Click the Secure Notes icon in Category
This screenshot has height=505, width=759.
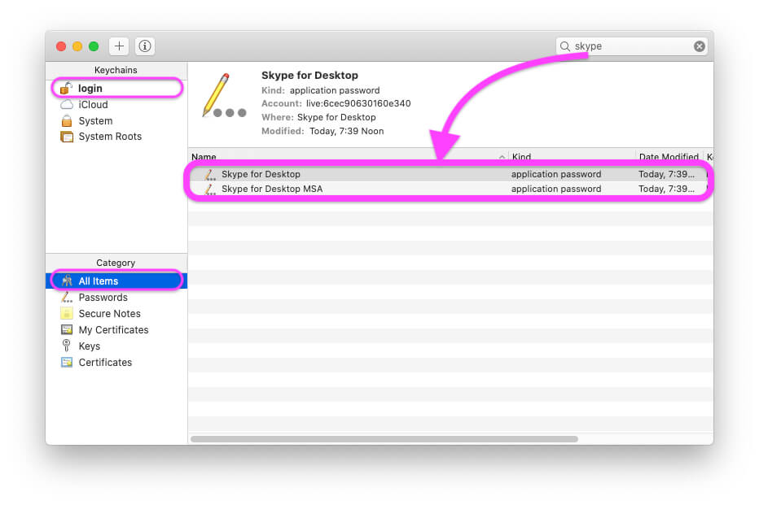[66, 313]
